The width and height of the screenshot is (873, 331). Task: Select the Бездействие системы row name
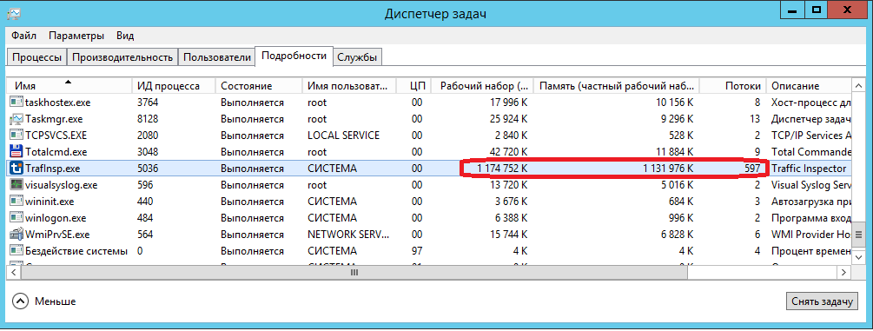click(x=76, y=251)
